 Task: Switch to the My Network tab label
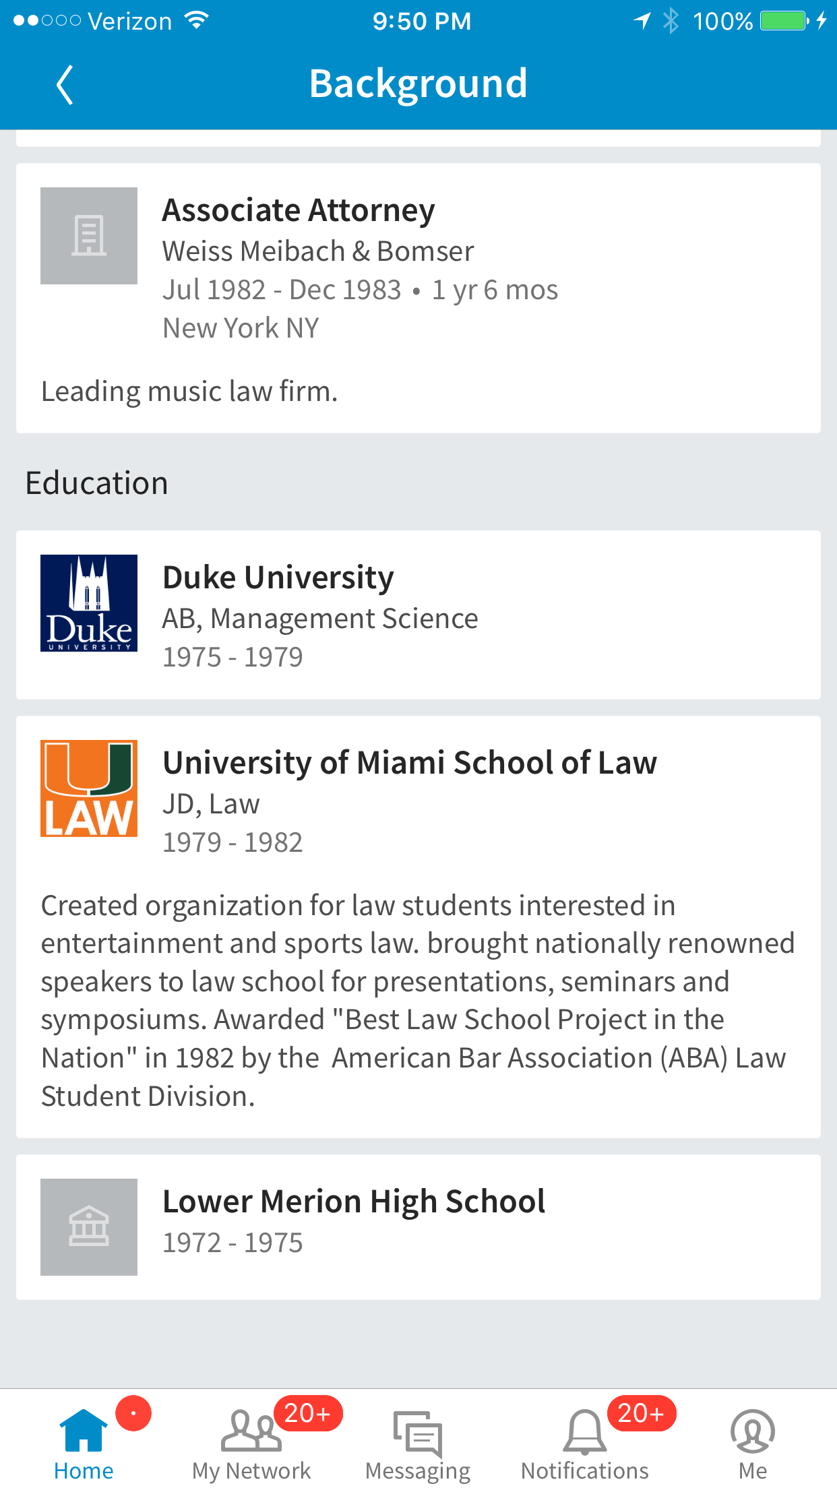point(251,1470)
